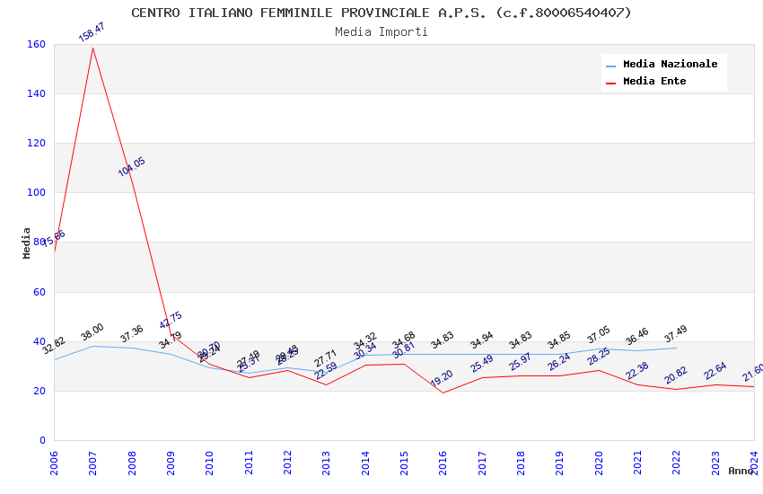Click the data label 34.85
Screen dimensions: 763x494
(558, 340)
